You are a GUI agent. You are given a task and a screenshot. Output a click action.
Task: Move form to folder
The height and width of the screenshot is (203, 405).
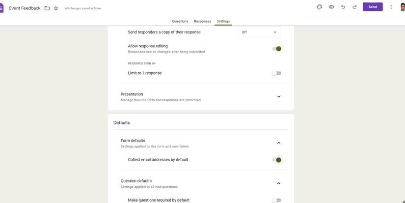click(x=47, y=8)
